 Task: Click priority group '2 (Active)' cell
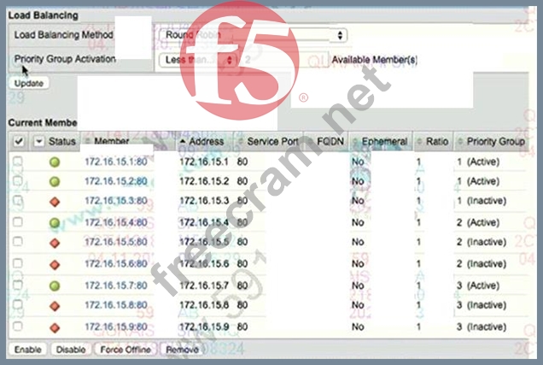[478, 222]
